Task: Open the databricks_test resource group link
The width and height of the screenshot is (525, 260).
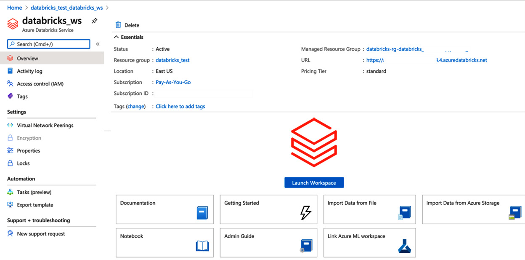Action: pos(172,60)
